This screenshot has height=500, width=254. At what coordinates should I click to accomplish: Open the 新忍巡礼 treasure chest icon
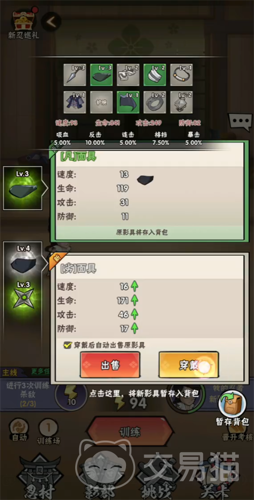[x=23, y=23]
